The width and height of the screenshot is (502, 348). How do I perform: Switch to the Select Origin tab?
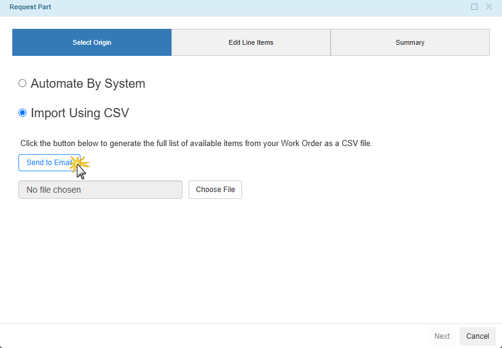[92, 42]
